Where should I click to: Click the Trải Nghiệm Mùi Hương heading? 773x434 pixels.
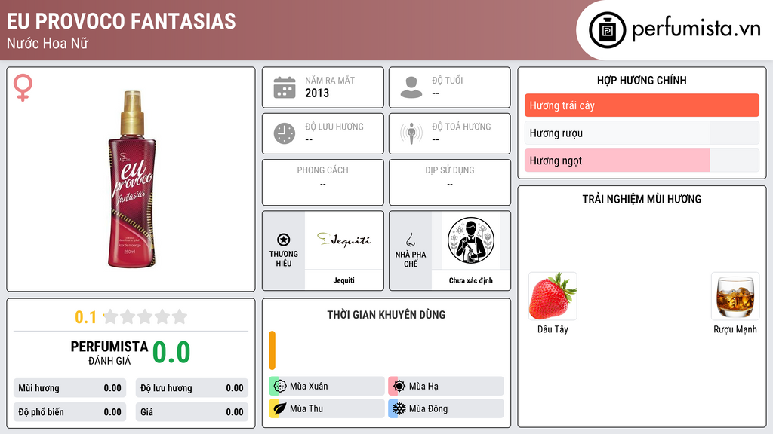[x=642, y=199]
